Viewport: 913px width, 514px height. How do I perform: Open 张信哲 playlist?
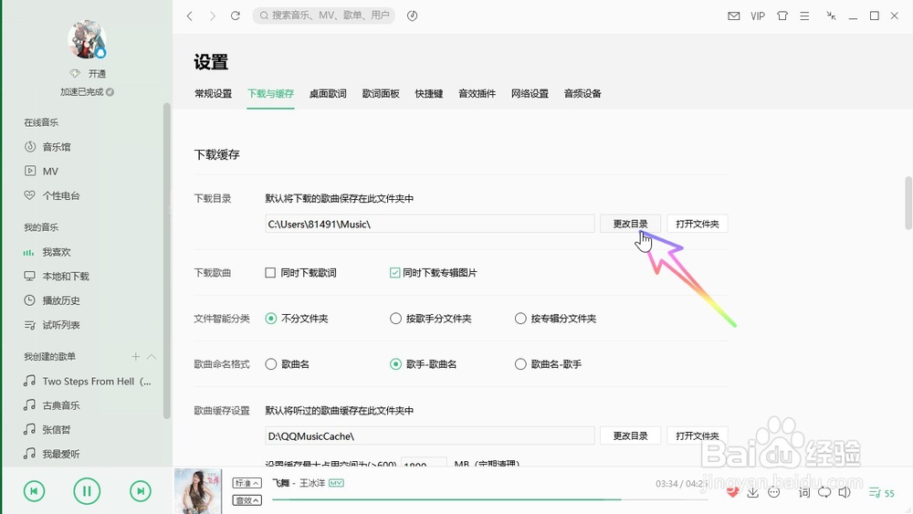point(56,430)
